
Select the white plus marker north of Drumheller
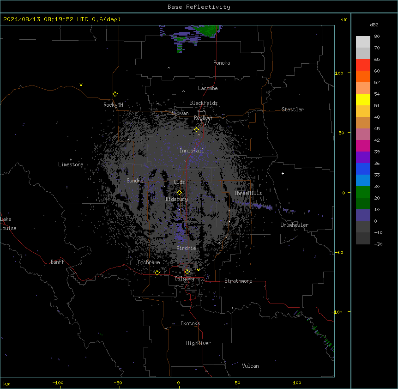click(283, 173)
